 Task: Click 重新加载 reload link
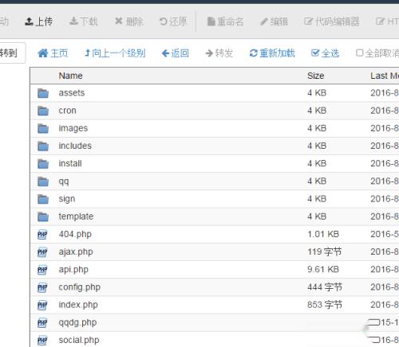(272, 53)
